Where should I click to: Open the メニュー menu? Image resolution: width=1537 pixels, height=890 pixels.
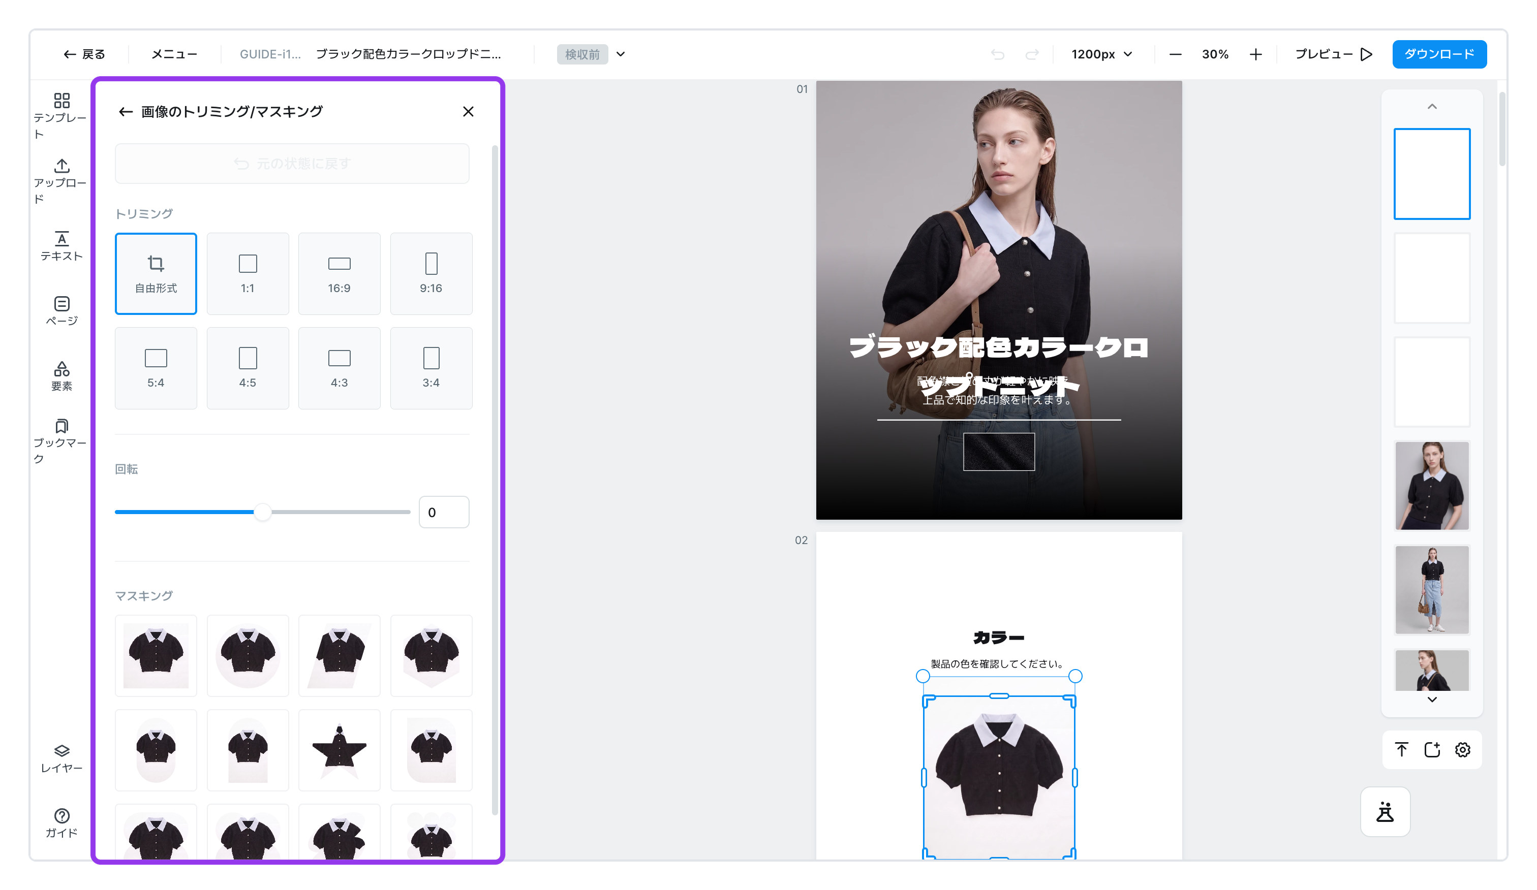click(174, 54)
